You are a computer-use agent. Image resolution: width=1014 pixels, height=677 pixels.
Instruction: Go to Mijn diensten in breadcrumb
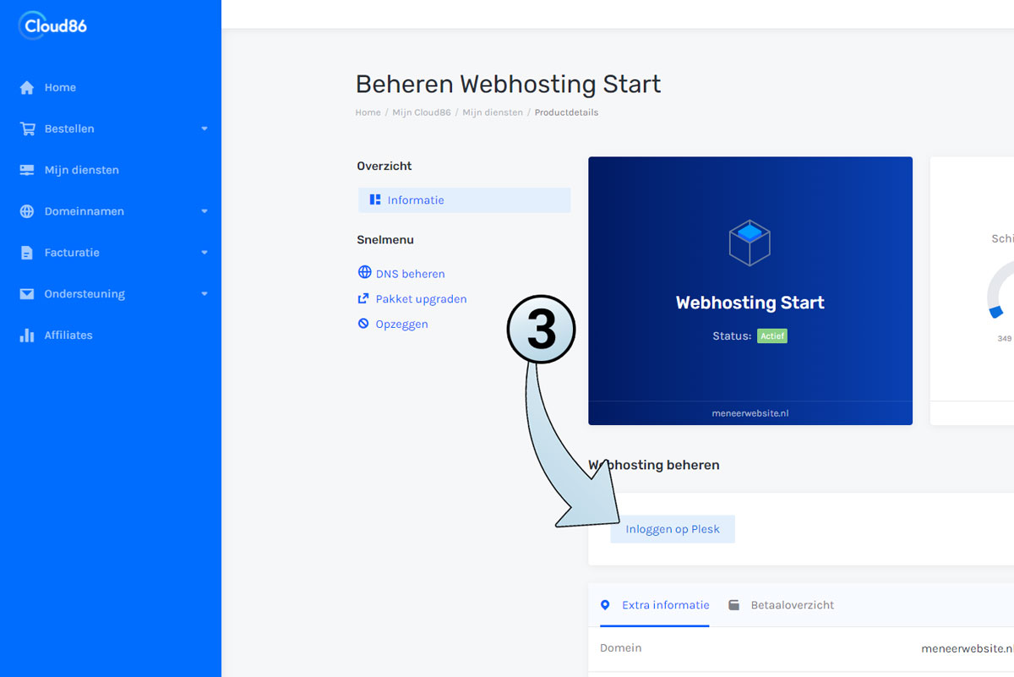click(x=493, y=112)
